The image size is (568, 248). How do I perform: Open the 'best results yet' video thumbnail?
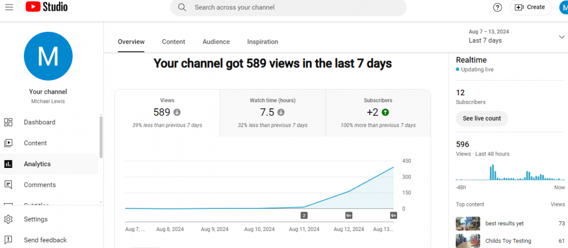[467, 224]
